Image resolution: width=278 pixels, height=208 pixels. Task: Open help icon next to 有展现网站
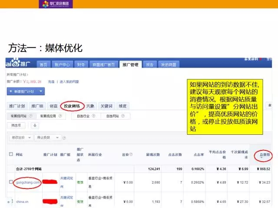(x=31, y=116)
